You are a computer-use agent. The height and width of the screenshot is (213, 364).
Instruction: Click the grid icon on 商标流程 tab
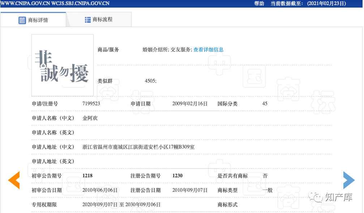click(x=88, y=19)
